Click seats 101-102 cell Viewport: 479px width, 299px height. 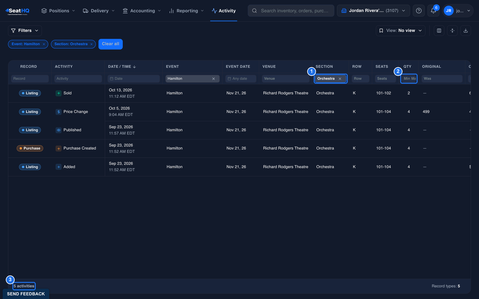point(383,93)
